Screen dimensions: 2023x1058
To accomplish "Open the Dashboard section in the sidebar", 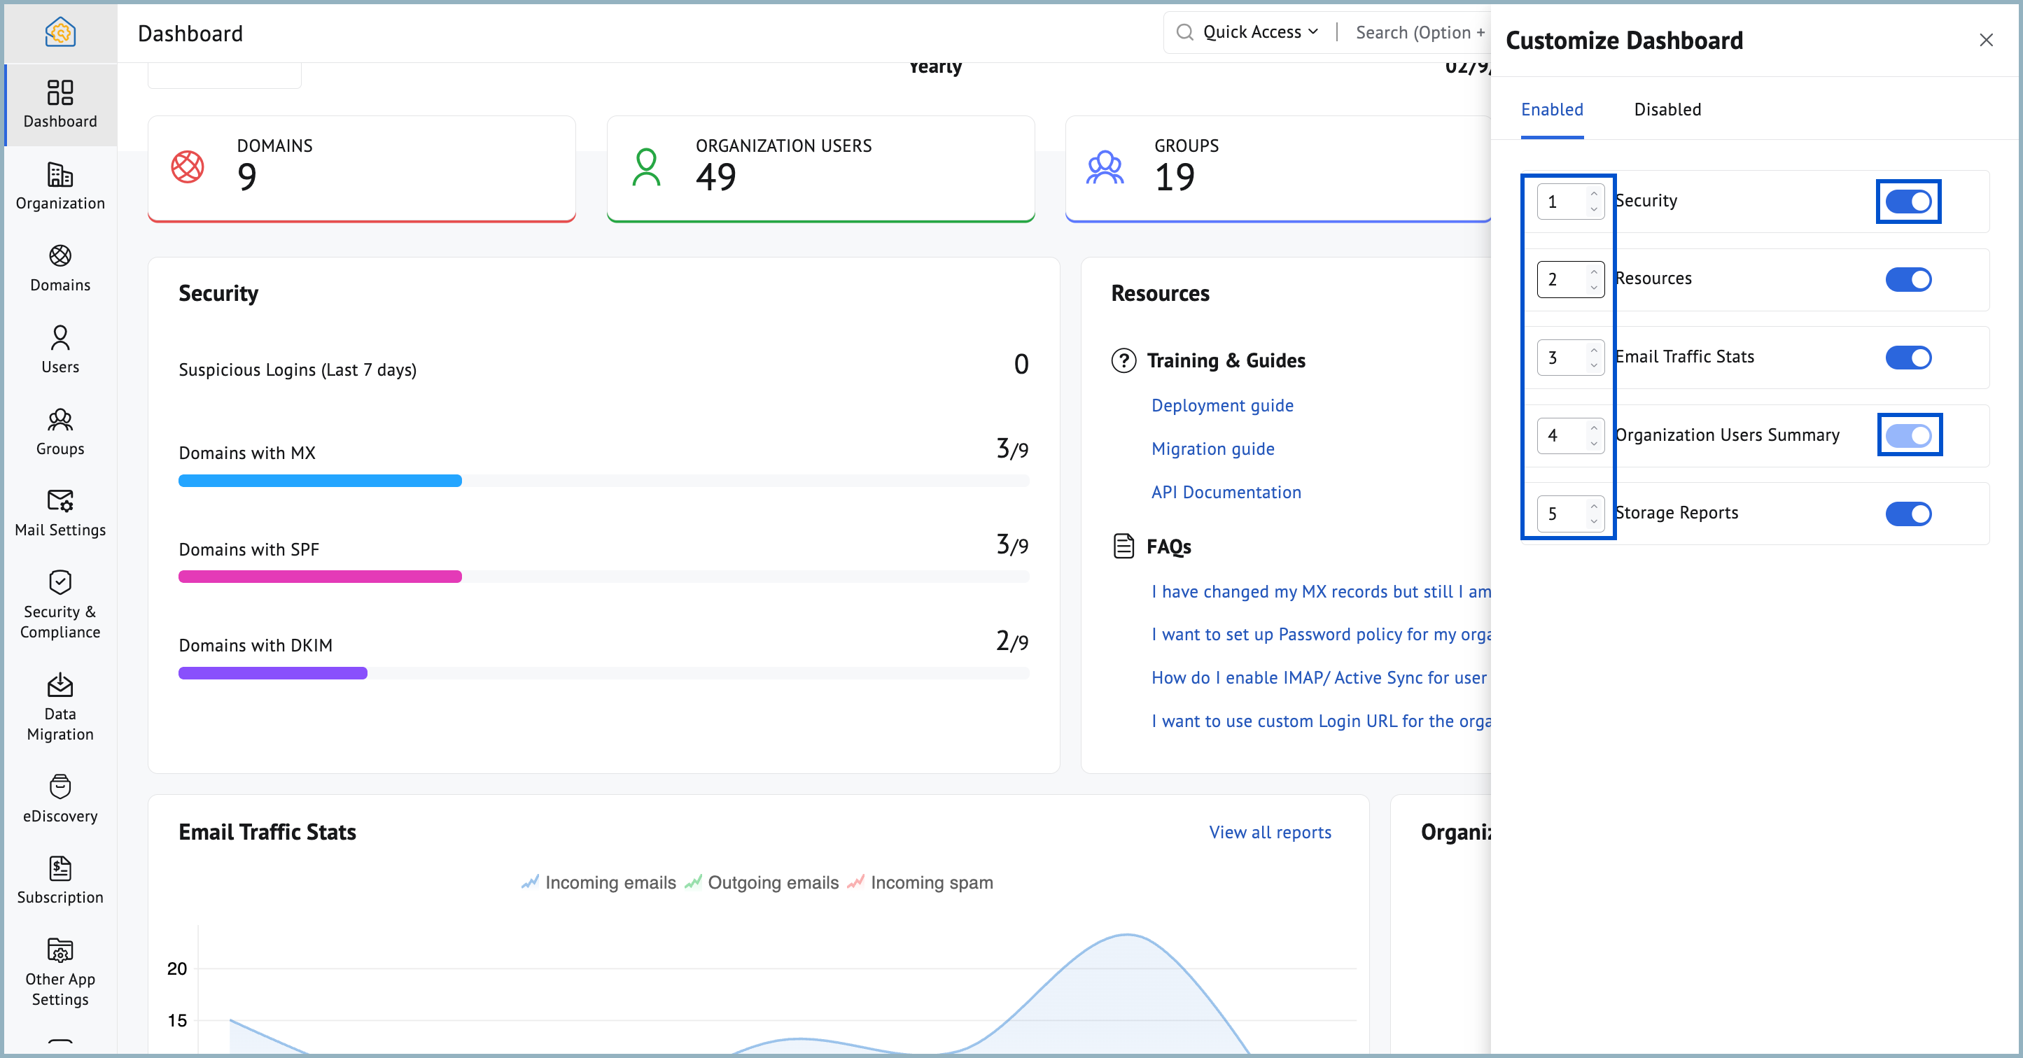I will coord(59,104).
